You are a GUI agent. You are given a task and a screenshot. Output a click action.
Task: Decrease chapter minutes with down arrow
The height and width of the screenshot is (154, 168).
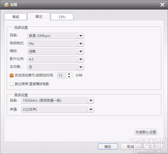pyautogui.click(x=69, y=77)
